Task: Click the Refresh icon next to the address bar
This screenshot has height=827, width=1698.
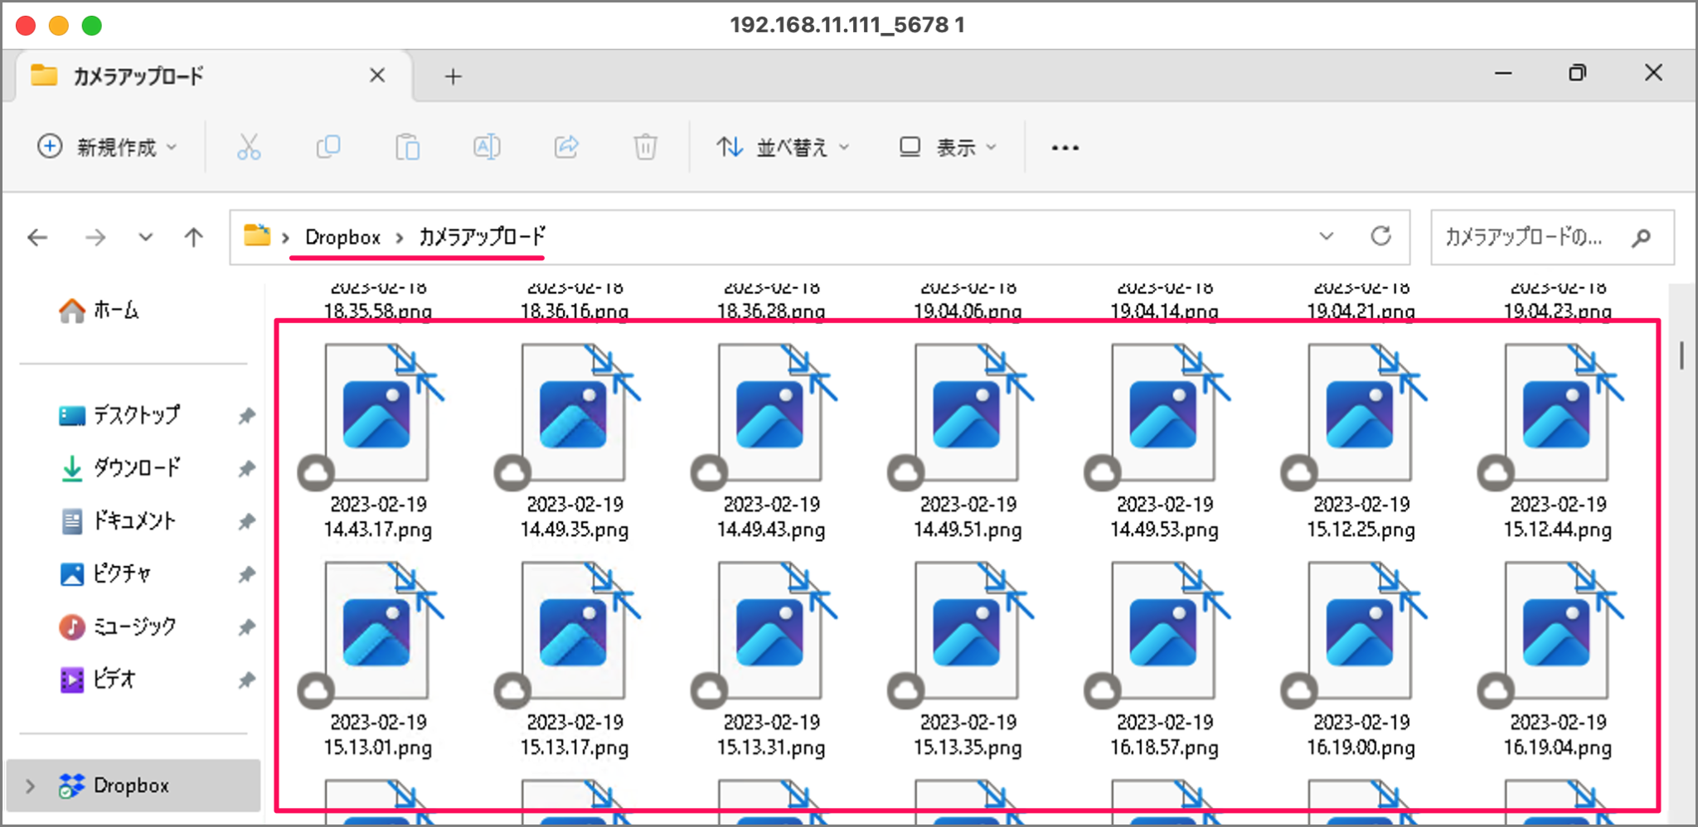Action: [x=1381, y=238]
